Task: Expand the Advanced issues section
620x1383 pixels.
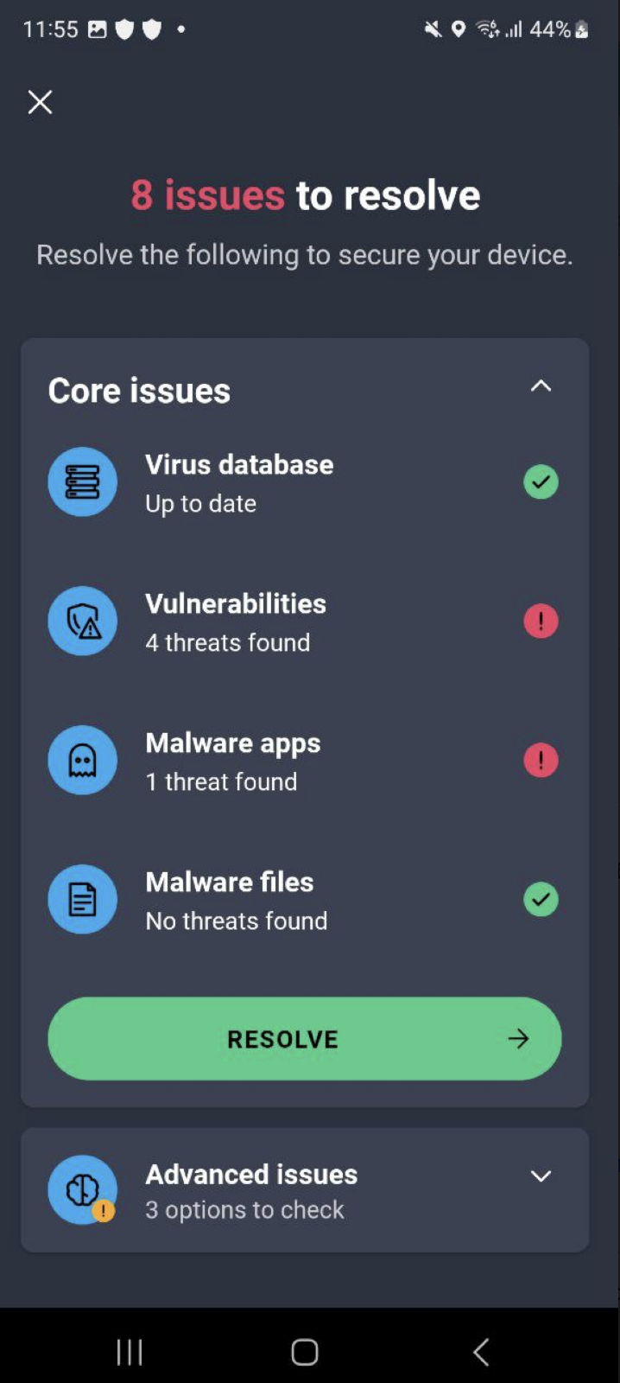Action: (541, 1176)
